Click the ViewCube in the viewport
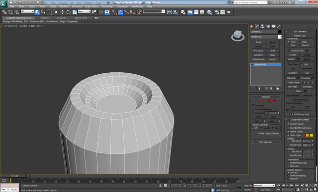The width and height of the screenshot is (318, 192). (238, 35)
